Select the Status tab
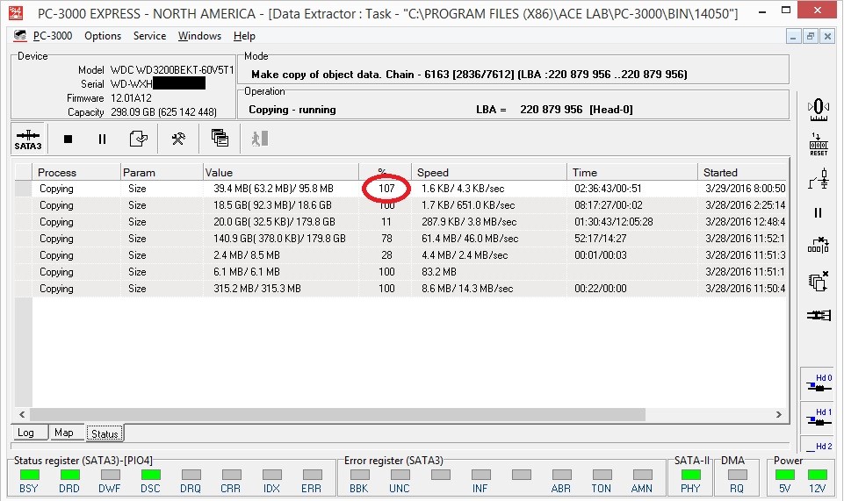This screenshot has height=501, width=844. (x=105, y=433)
